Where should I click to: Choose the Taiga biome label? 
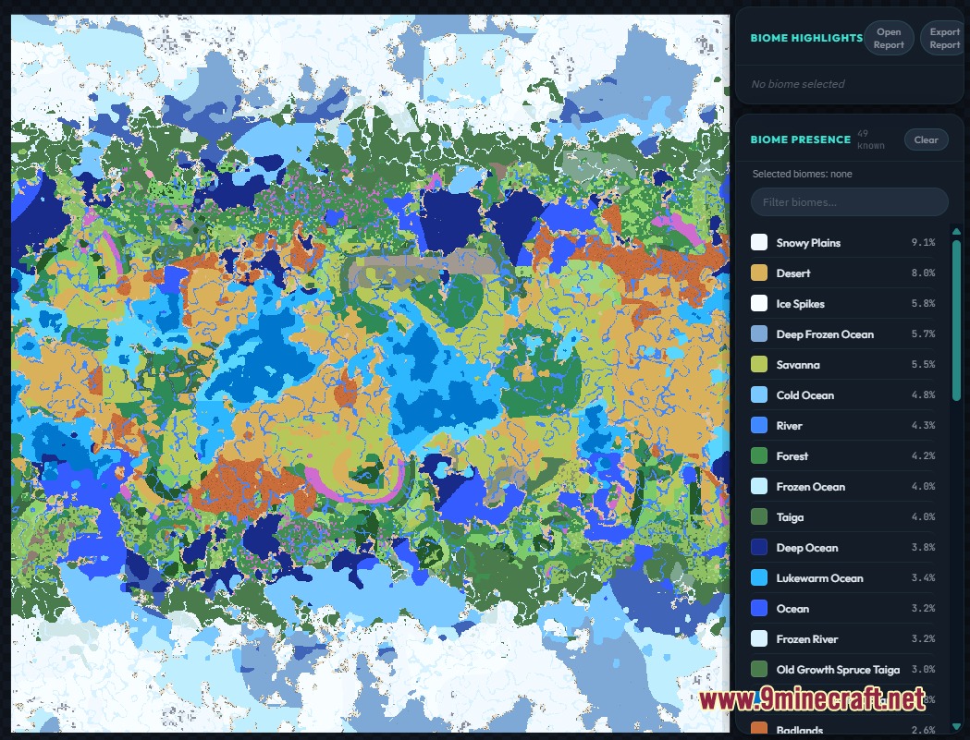click(790, 517)
